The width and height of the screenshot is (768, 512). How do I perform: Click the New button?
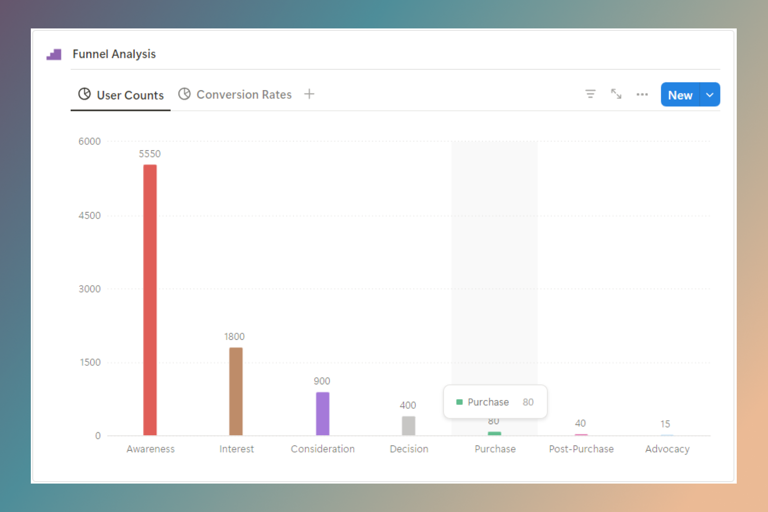coord(679,94)
